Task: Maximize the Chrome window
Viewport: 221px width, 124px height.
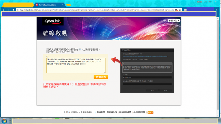Action: point(210,2)
